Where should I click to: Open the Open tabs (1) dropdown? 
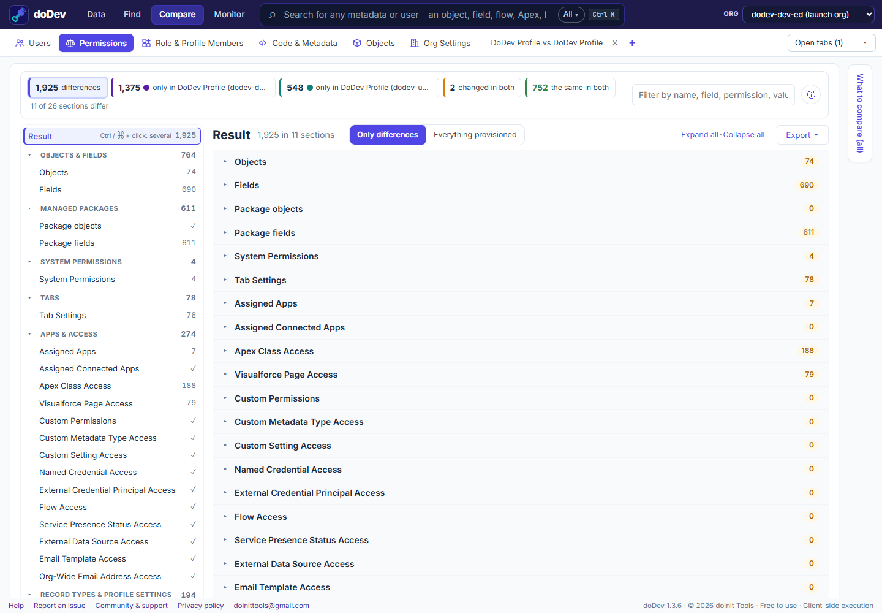(x=831, y=43)
